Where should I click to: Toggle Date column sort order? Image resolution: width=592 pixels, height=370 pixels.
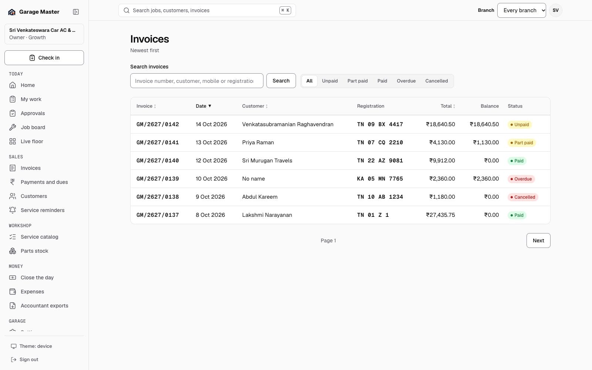203,106
